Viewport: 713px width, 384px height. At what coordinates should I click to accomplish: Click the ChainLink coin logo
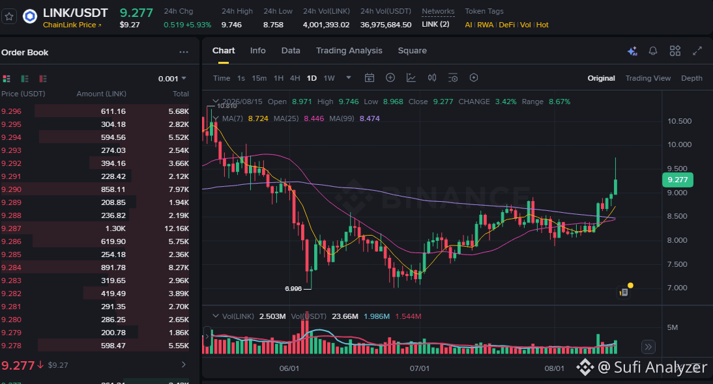(x=30, y=18)
